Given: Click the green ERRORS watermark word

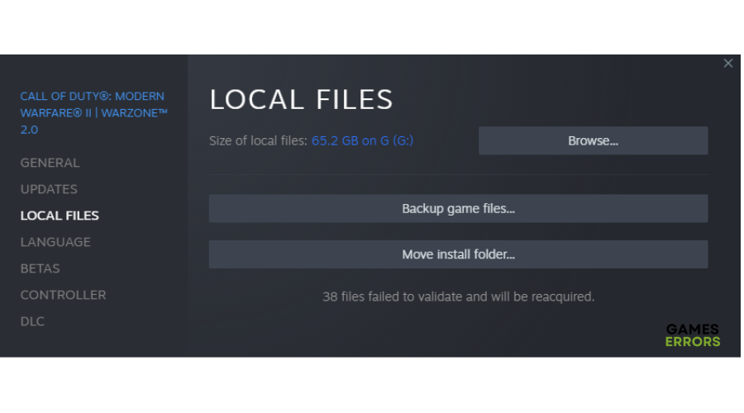Looking at the screenshot, I should [x=693, y=342].
